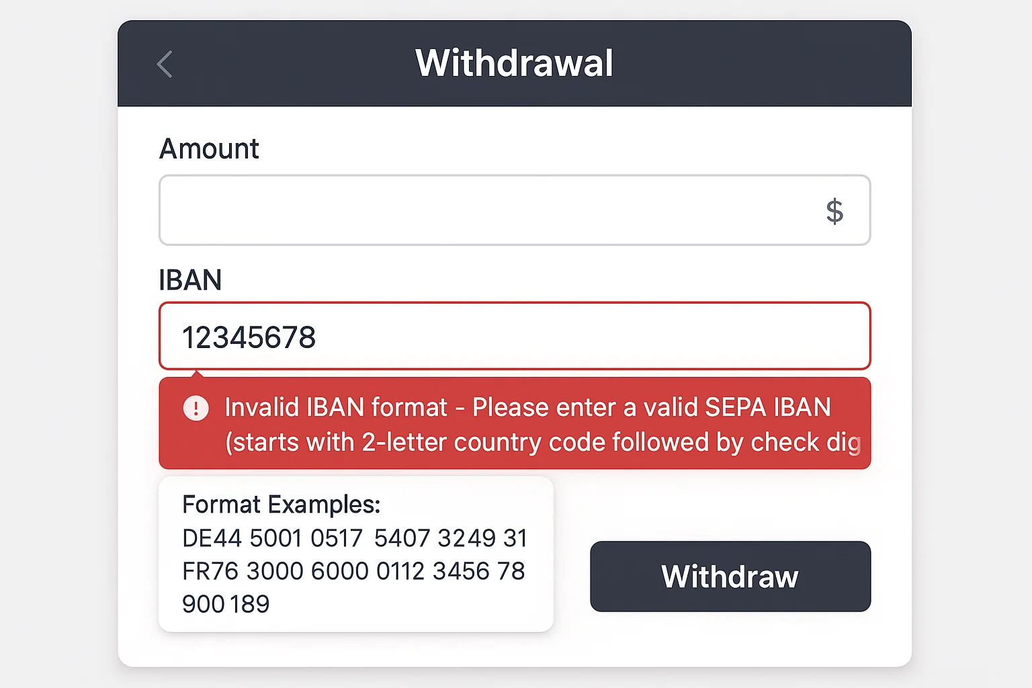The height and width of the screenshot is (688, 1032).
Task: Click the trailing "900 189" example digits
Action: [x=226, y=604]
